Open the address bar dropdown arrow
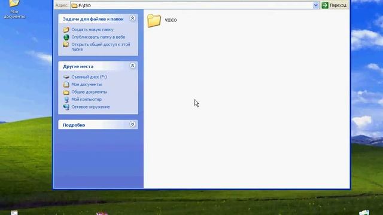383x215 pixels. click(316, 5)
